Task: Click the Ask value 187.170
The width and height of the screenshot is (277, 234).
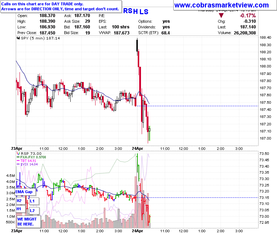Action: 82,16
